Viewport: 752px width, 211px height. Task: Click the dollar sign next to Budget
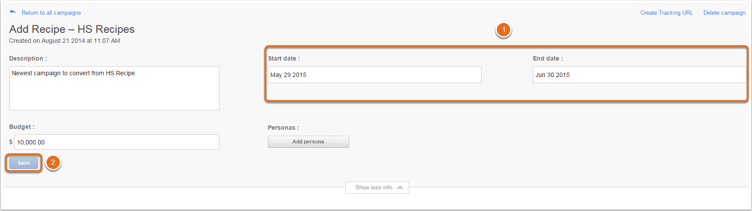coord(11,142)
